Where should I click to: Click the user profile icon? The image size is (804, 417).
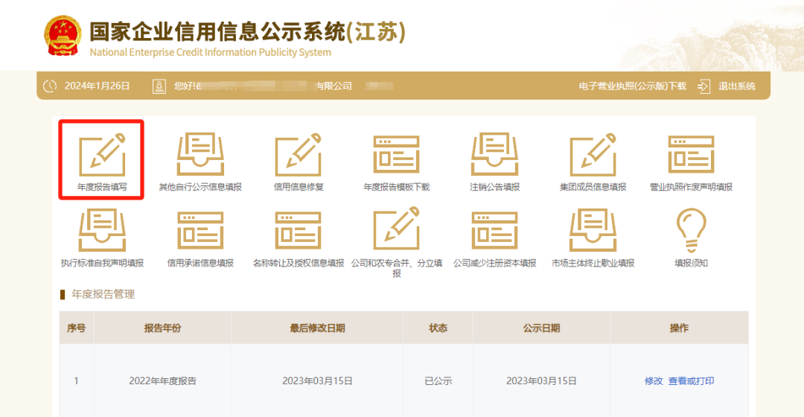159,86
